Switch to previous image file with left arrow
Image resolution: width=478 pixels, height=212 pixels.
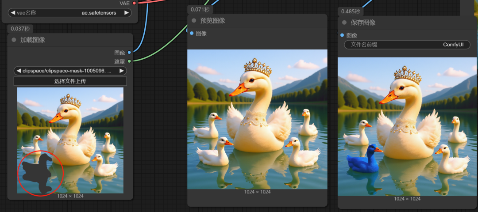point(19,71)
